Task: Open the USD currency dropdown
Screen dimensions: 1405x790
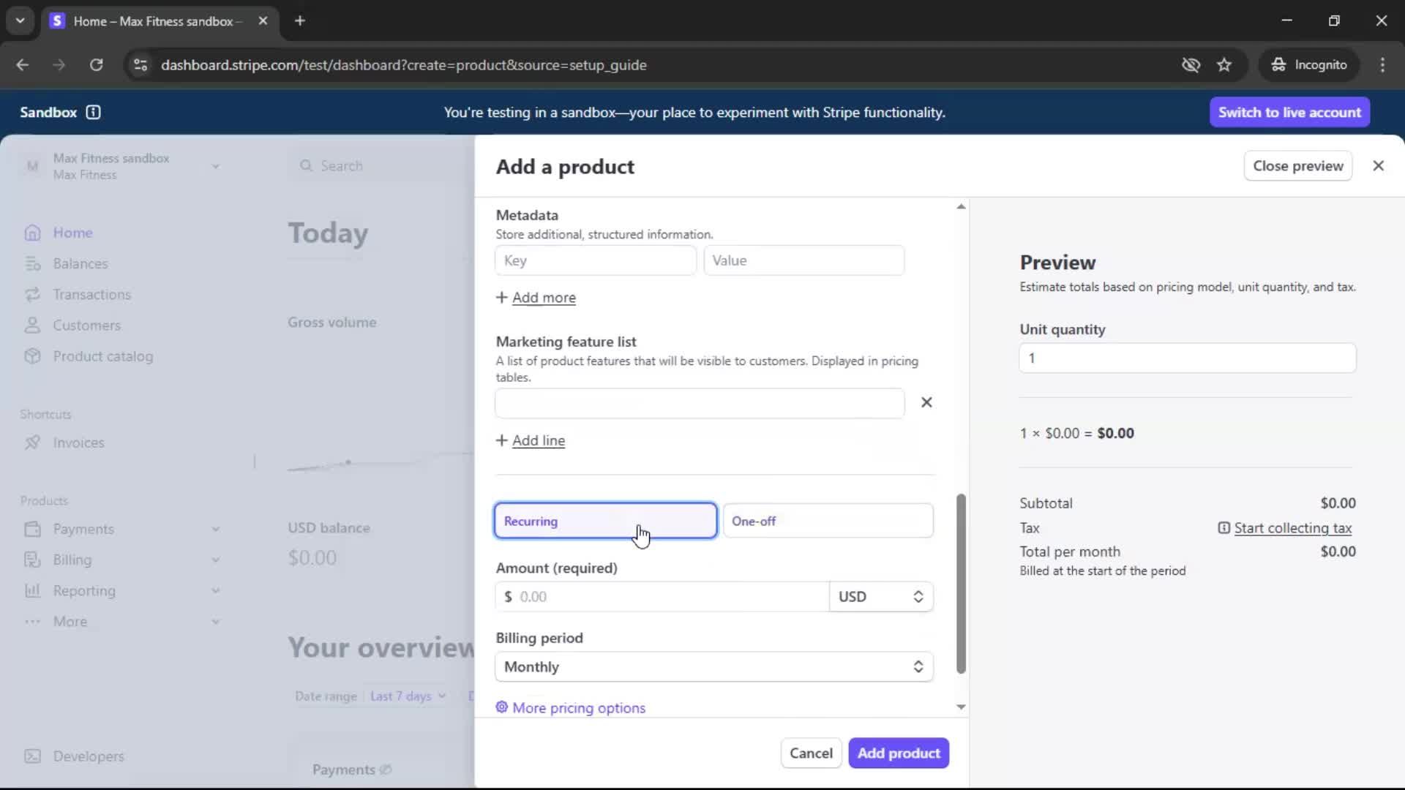Action: click(880, 597)
